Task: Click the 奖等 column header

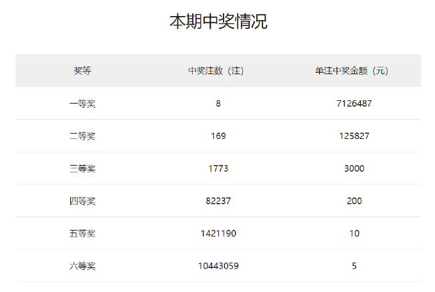Action: click(x=82, y=71)
